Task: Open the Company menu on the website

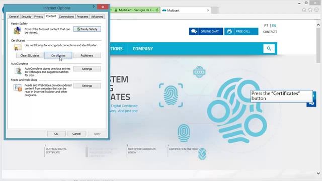Action: 143,49
